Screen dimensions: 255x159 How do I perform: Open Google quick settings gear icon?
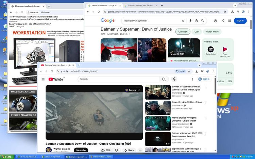(x=215, y=21)
